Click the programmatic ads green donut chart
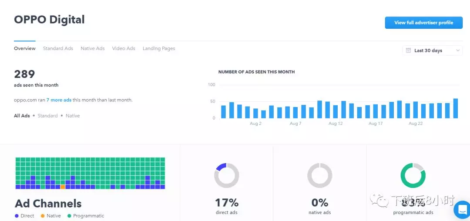 (x=413, y=176)
